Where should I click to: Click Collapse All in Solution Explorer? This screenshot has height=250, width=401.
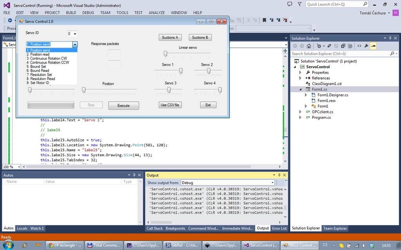click(343, 46)
